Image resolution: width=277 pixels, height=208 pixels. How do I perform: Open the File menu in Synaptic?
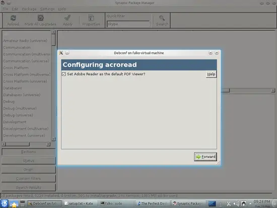pos(5,9)
